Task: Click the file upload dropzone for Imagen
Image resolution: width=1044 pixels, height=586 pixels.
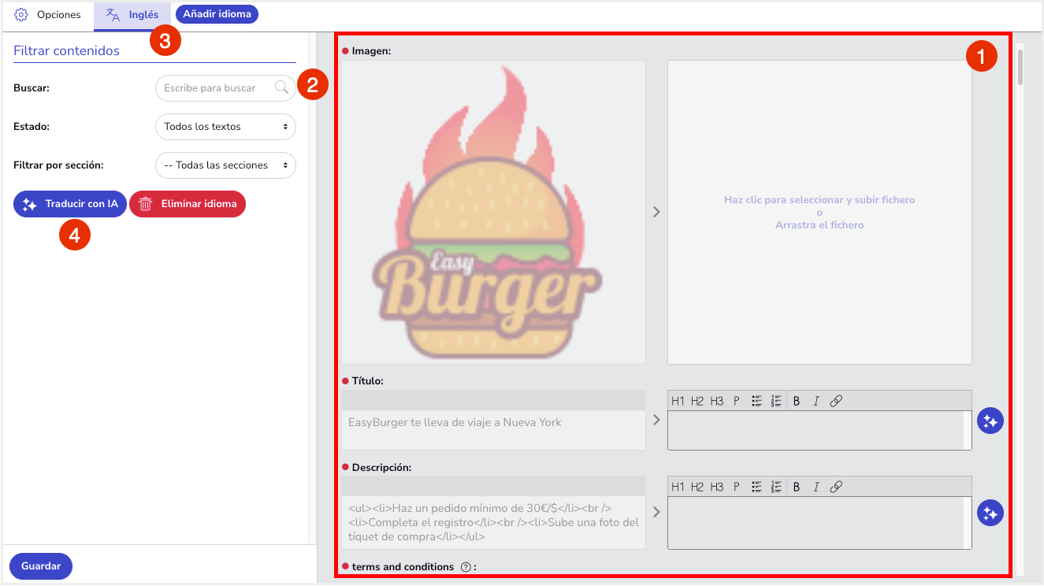Action: click(x=819, y=212)
